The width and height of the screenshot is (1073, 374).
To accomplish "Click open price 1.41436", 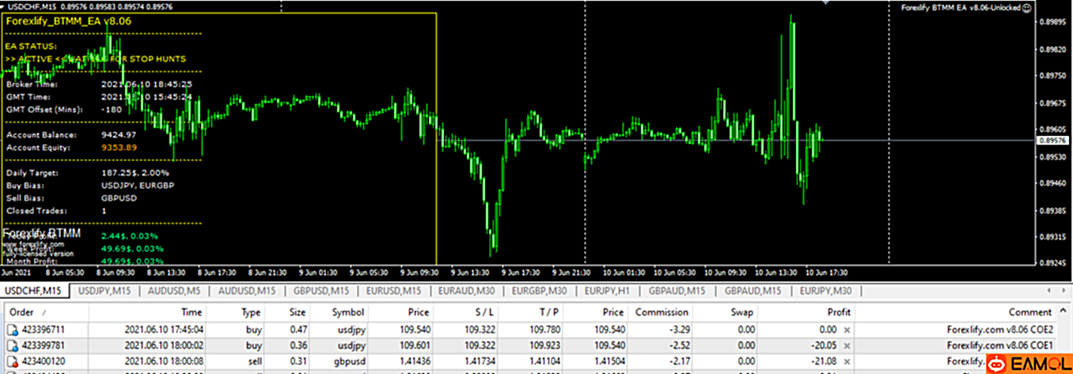I will point(414,361).
